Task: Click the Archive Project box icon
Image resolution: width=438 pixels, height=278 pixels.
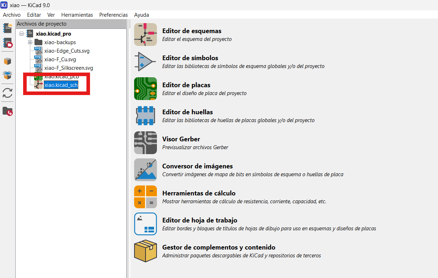Action: coord(7,61)
